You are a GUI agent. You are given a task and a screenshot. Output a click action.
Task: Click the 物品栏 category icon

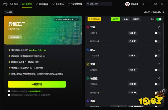[88, 78]
